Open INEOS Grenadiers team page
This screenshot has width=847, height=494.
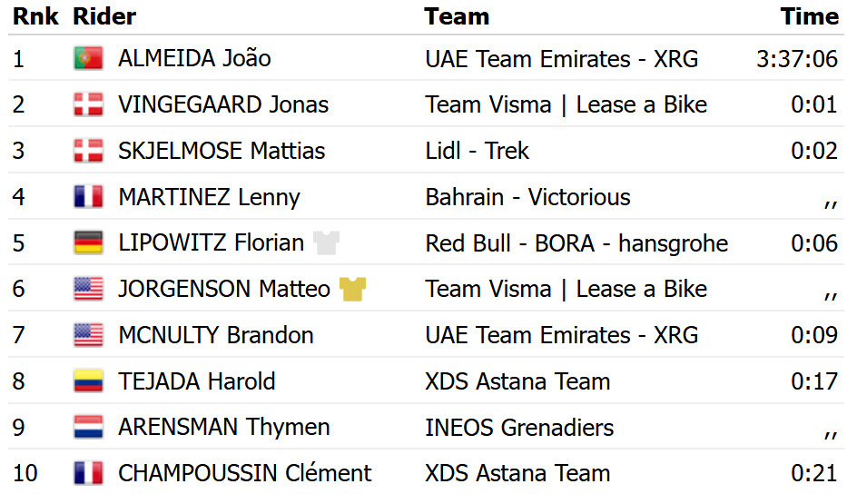[519, 428]
